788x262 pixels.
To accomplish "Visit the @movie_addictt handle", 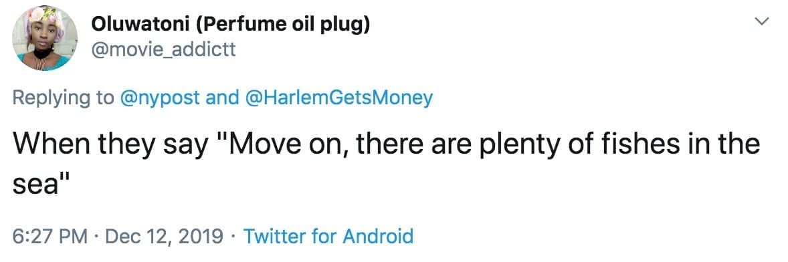I will tap(163, 51).
